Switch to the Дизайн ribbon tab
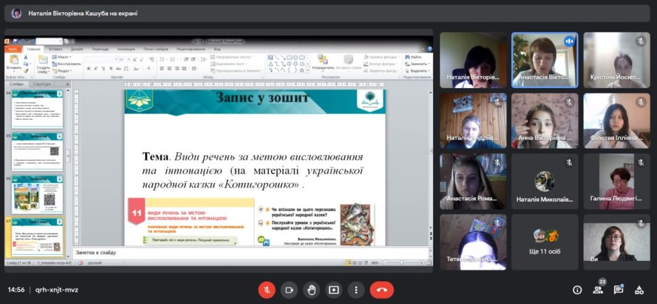 click(x=77, y=49)
